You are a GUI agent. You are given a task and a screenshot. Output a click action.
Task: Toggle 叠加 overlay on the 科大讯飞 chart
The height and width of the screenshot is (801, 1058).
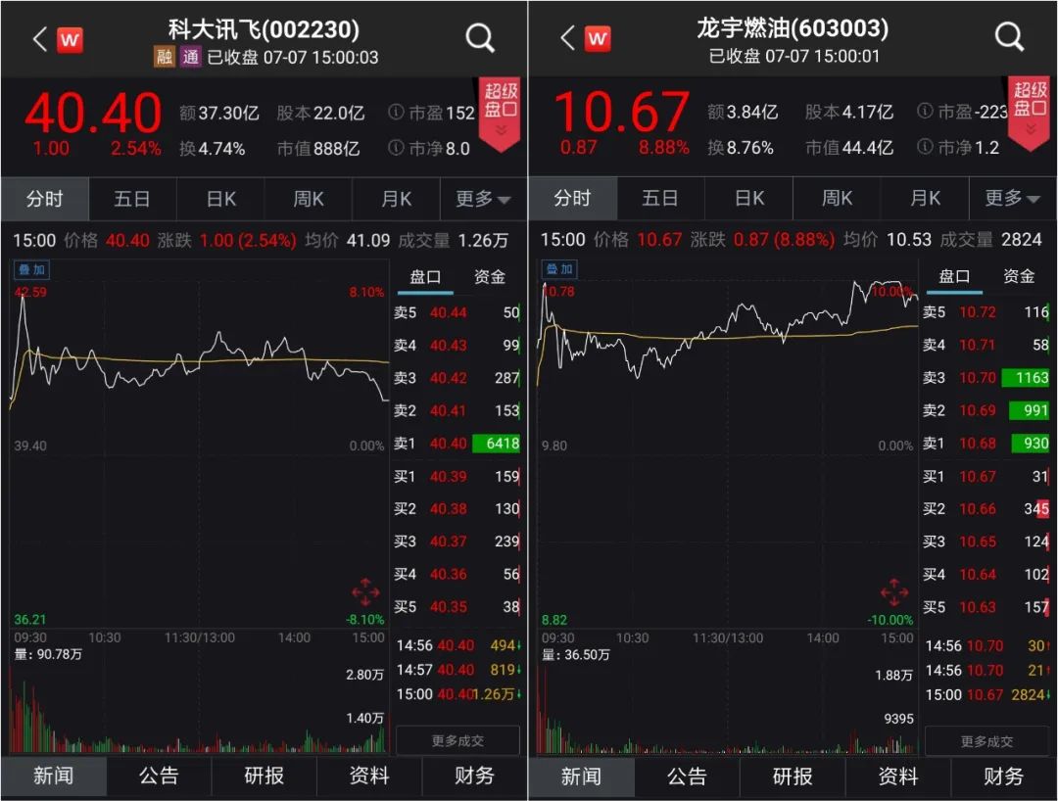pyautogui.click(x=31, y=269)
